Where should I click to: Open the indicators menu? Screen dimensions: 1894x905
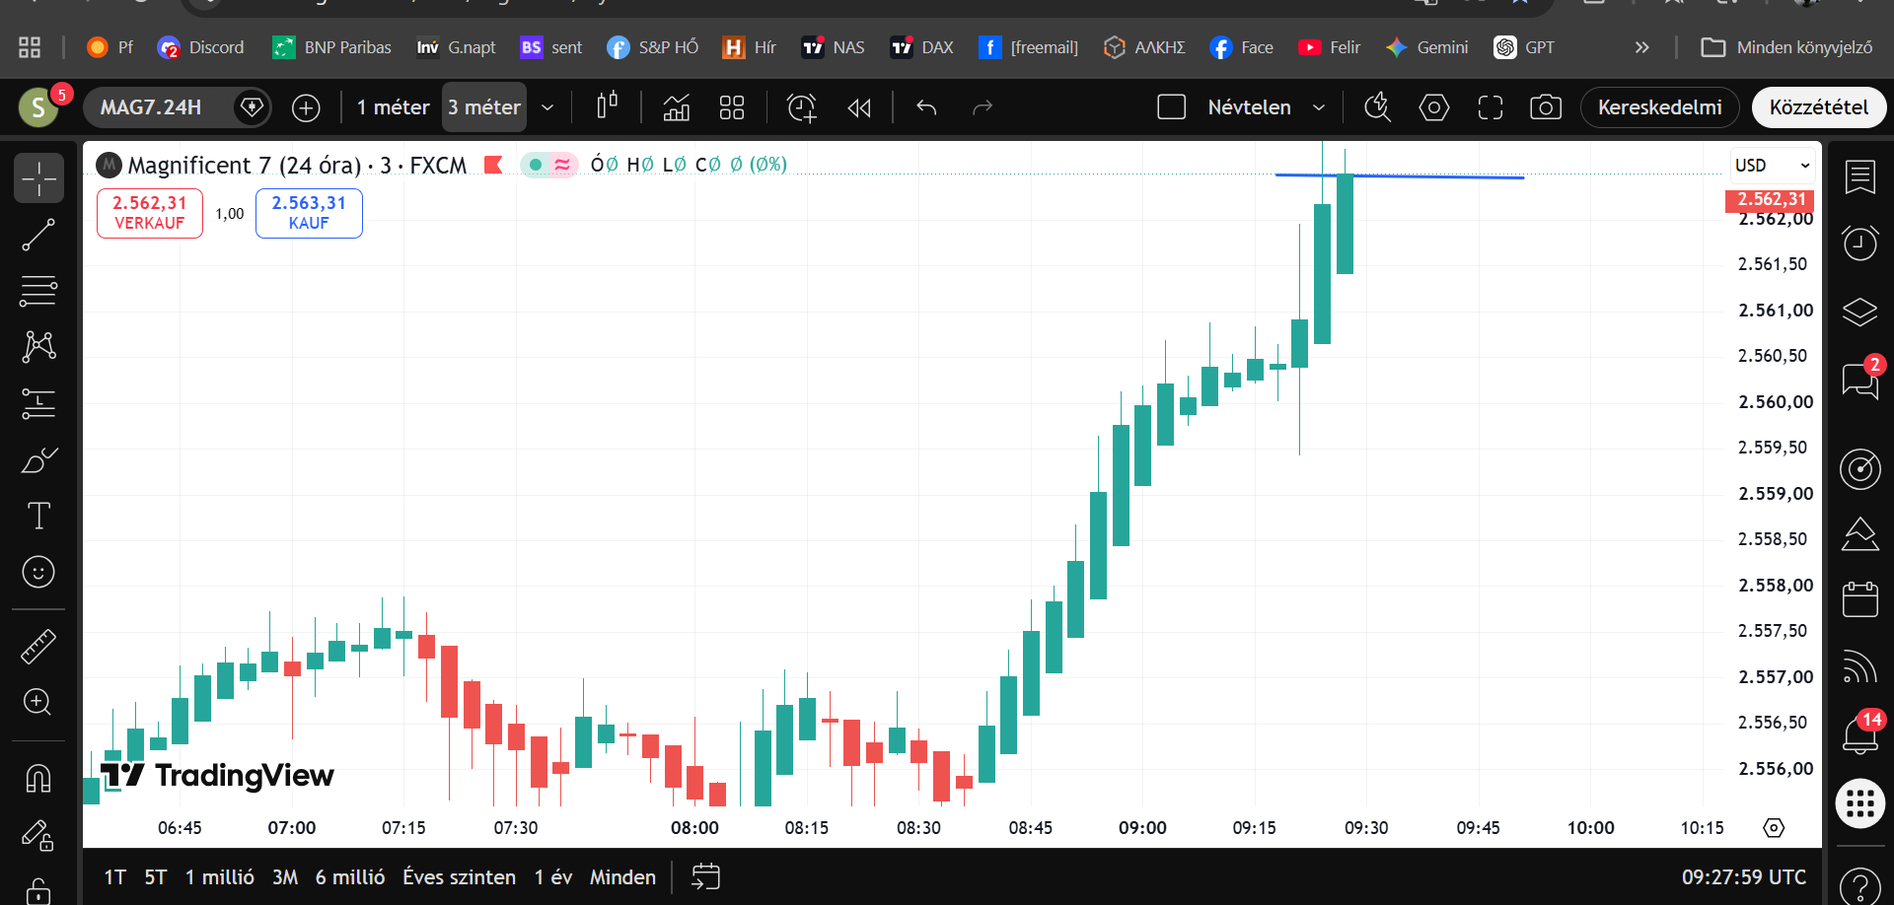click(677, 106)
